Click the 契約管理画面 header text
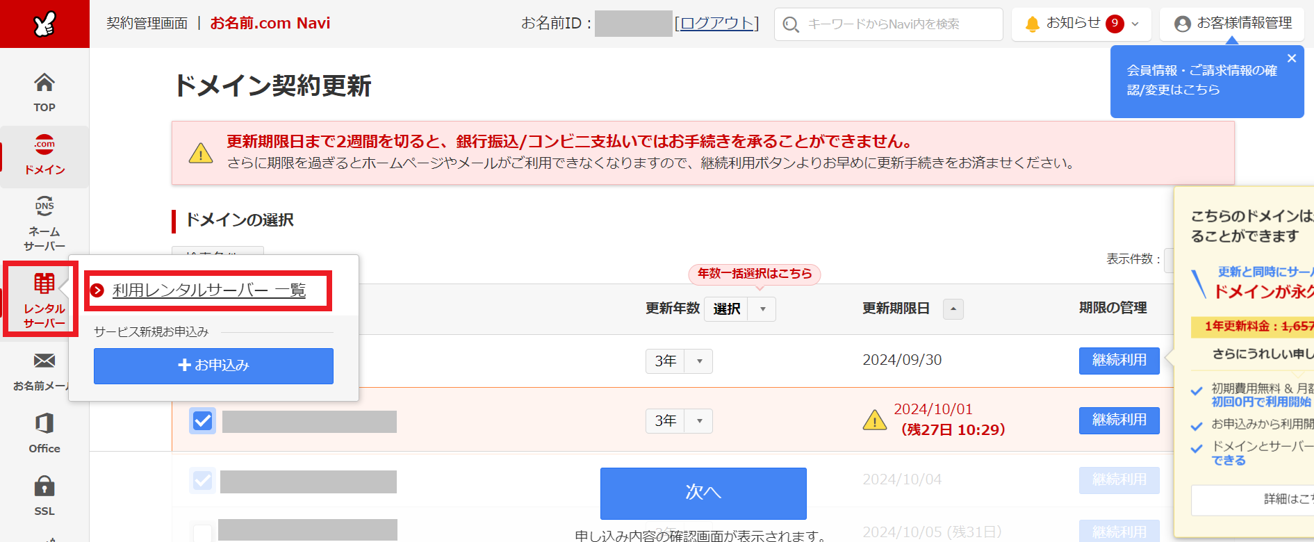This screenshot has width=1314, height=542. (147, 23)
